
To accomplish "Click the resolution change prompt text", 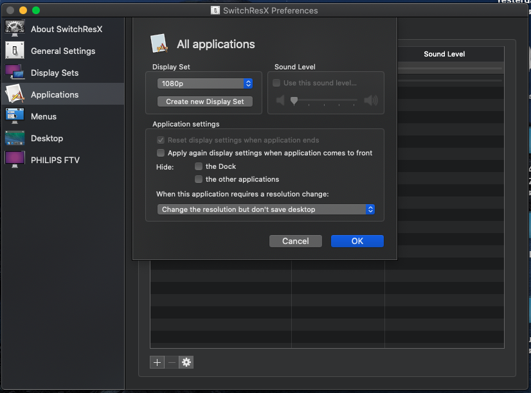I will (x=242, y=194).
